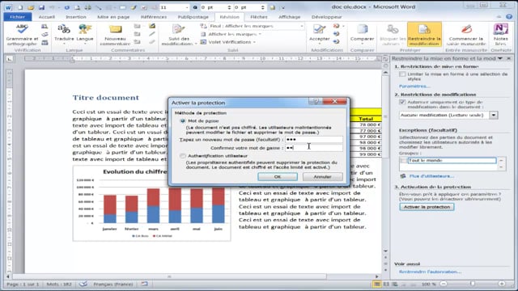Screen dimensions: 518x291
Task: Select the Mot de passe radio option
Action: (183, 121)
